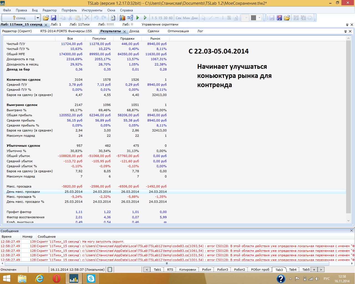Open the Портфель menu
Screen dimensions: 355x284
[69, 10]
